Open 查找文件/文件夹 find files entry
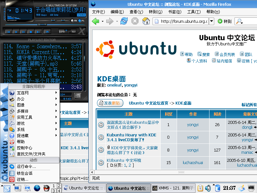 (x=34, y=154)
